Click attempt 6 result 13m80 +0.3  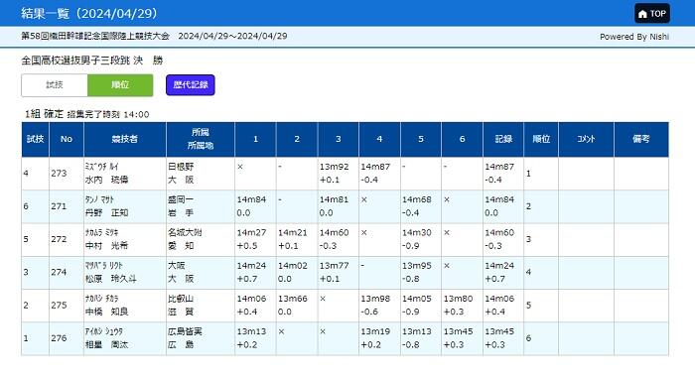(x=462, y=306)
